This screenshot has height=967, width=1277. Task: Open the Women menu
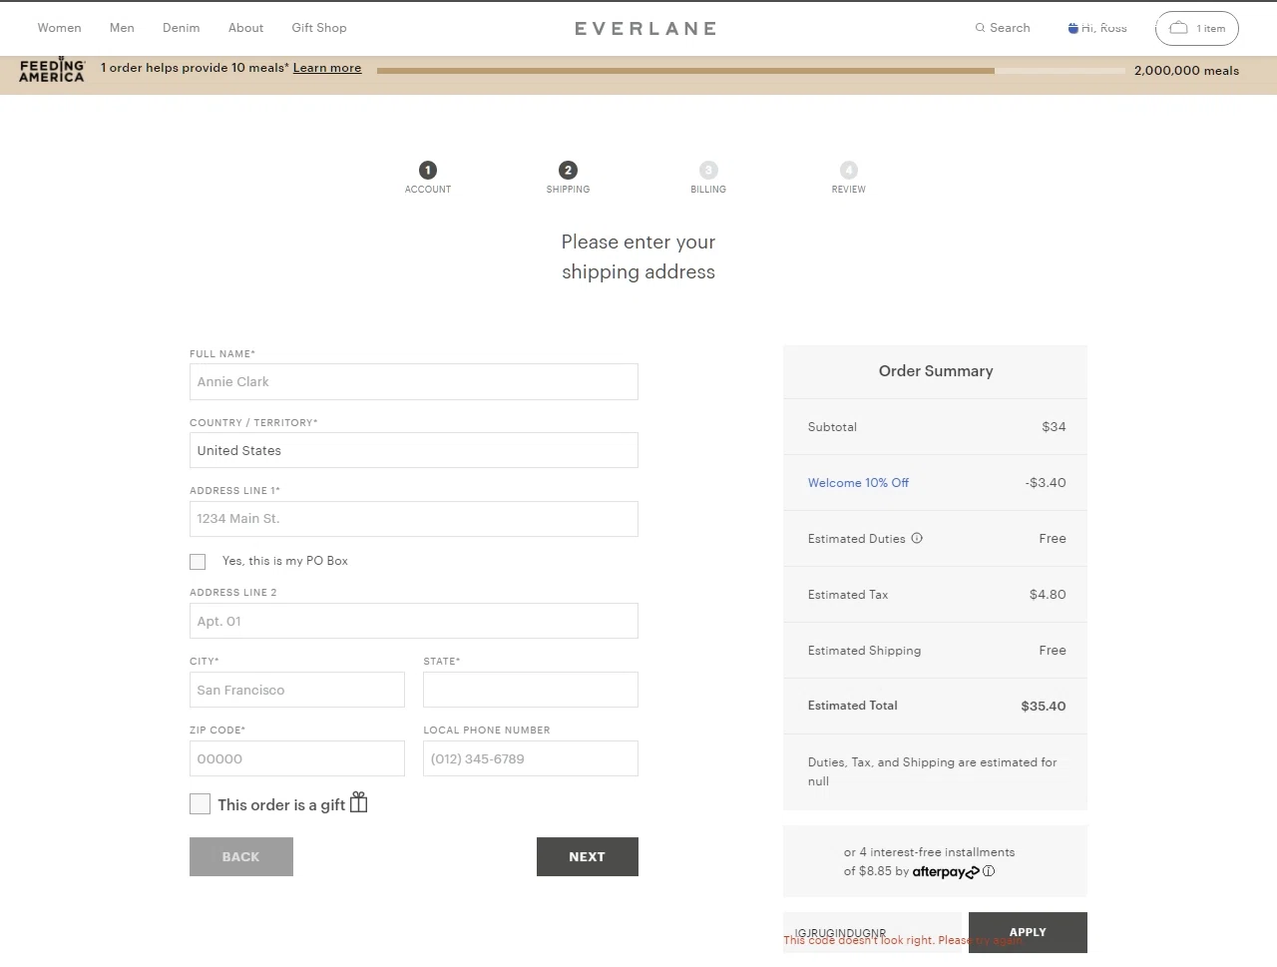point(60,28)
